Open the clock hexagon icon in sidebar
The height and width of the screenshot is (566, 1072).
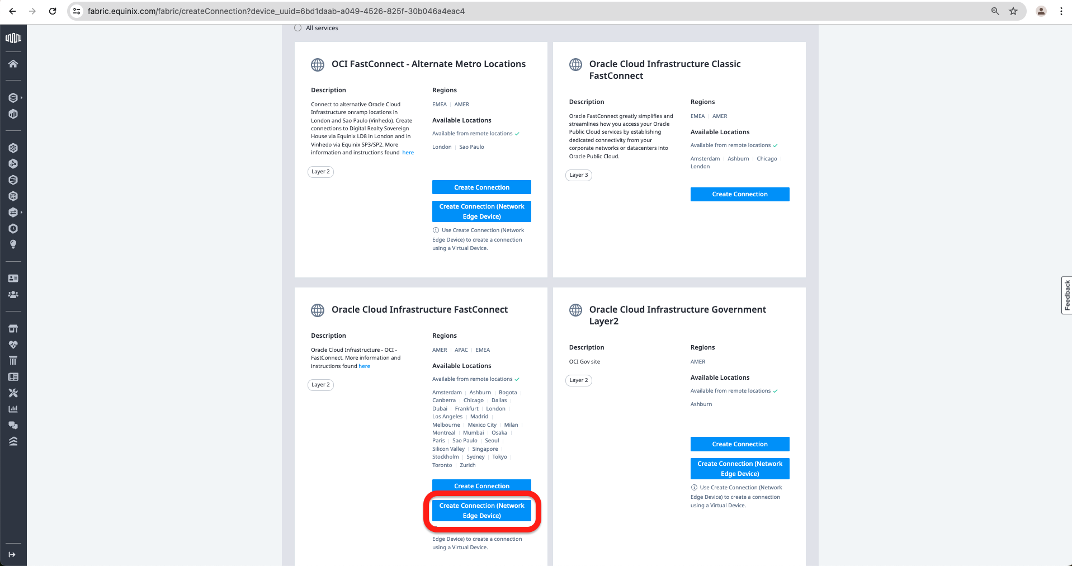pos(13,228)
